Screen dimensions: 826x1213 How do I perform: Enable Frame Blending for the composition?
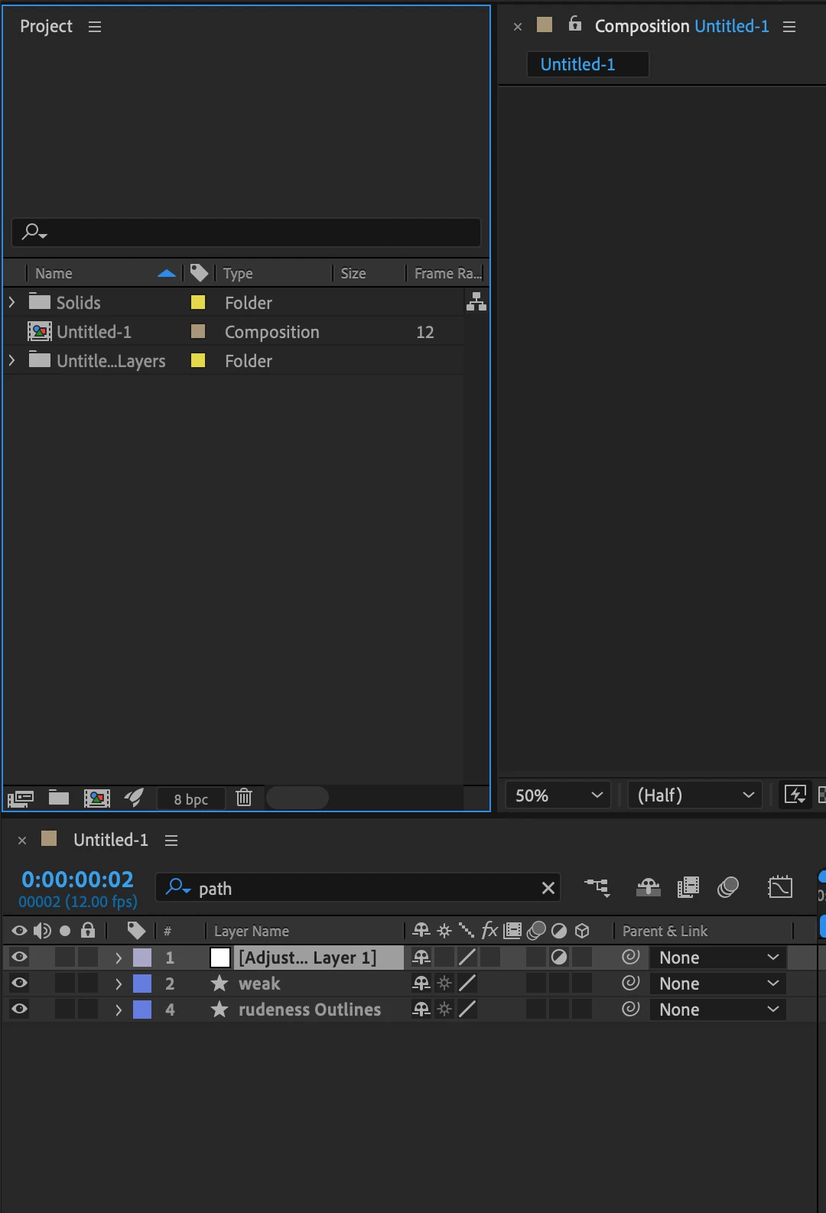pos(688,887)
